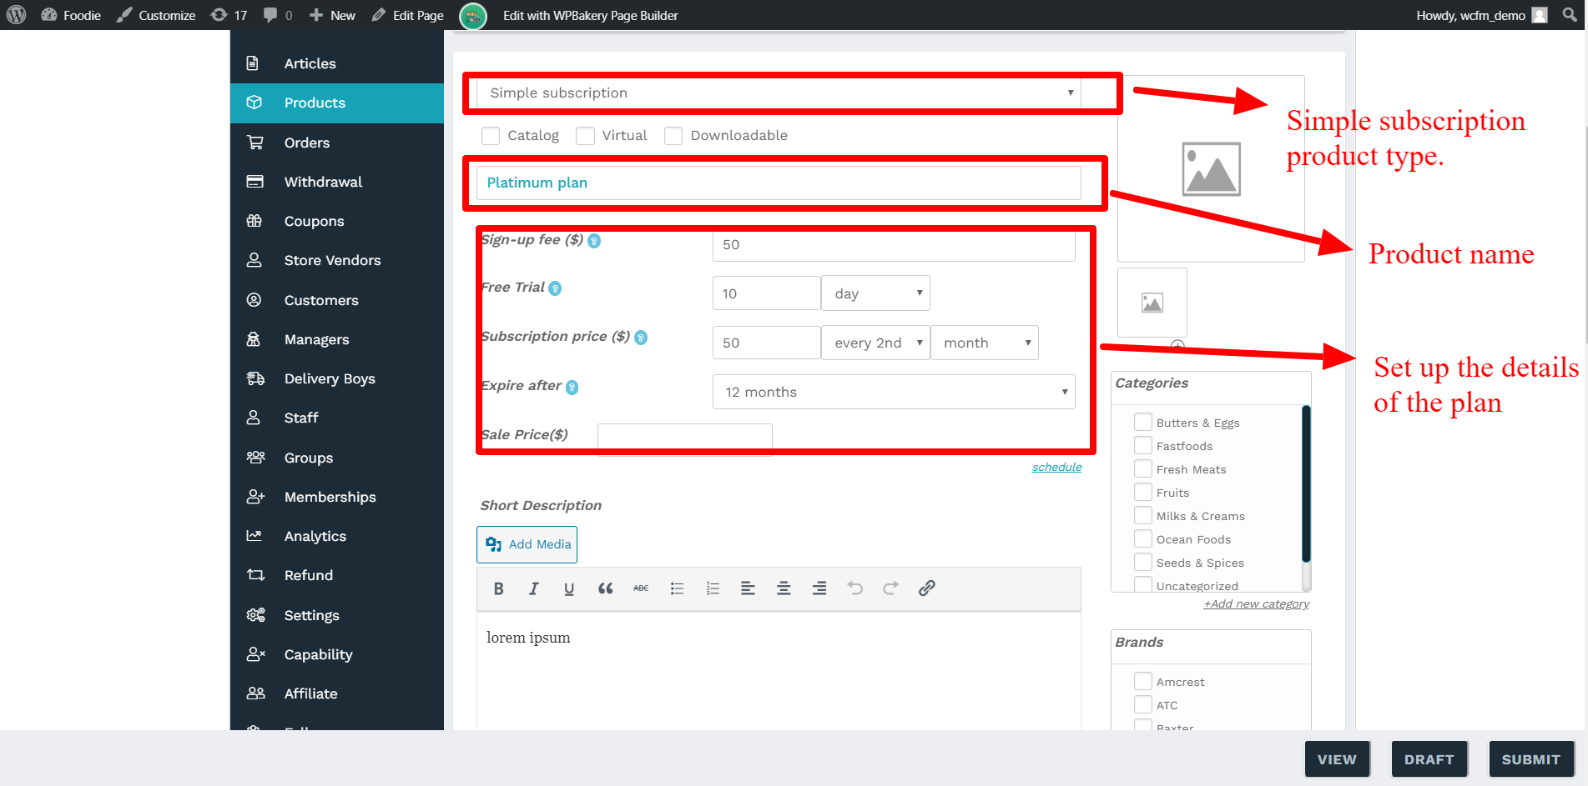This screenshot has height=786, width=1588.
Task: Toggle the bulleted list icon
Action: (x=677, y=588)
